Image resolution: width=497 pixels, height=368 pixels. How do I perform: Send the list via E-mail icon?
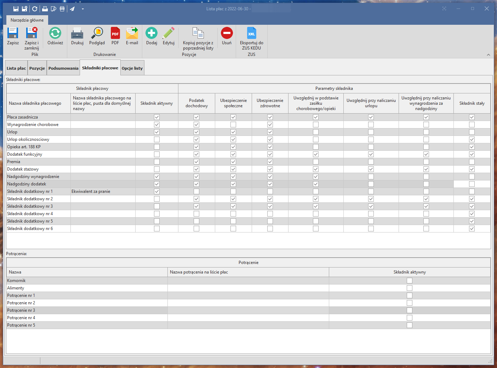click(x=132, y=34)
